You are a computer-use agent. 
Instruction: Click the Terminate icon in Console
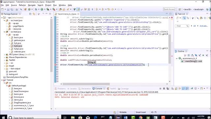click(160, 89)
